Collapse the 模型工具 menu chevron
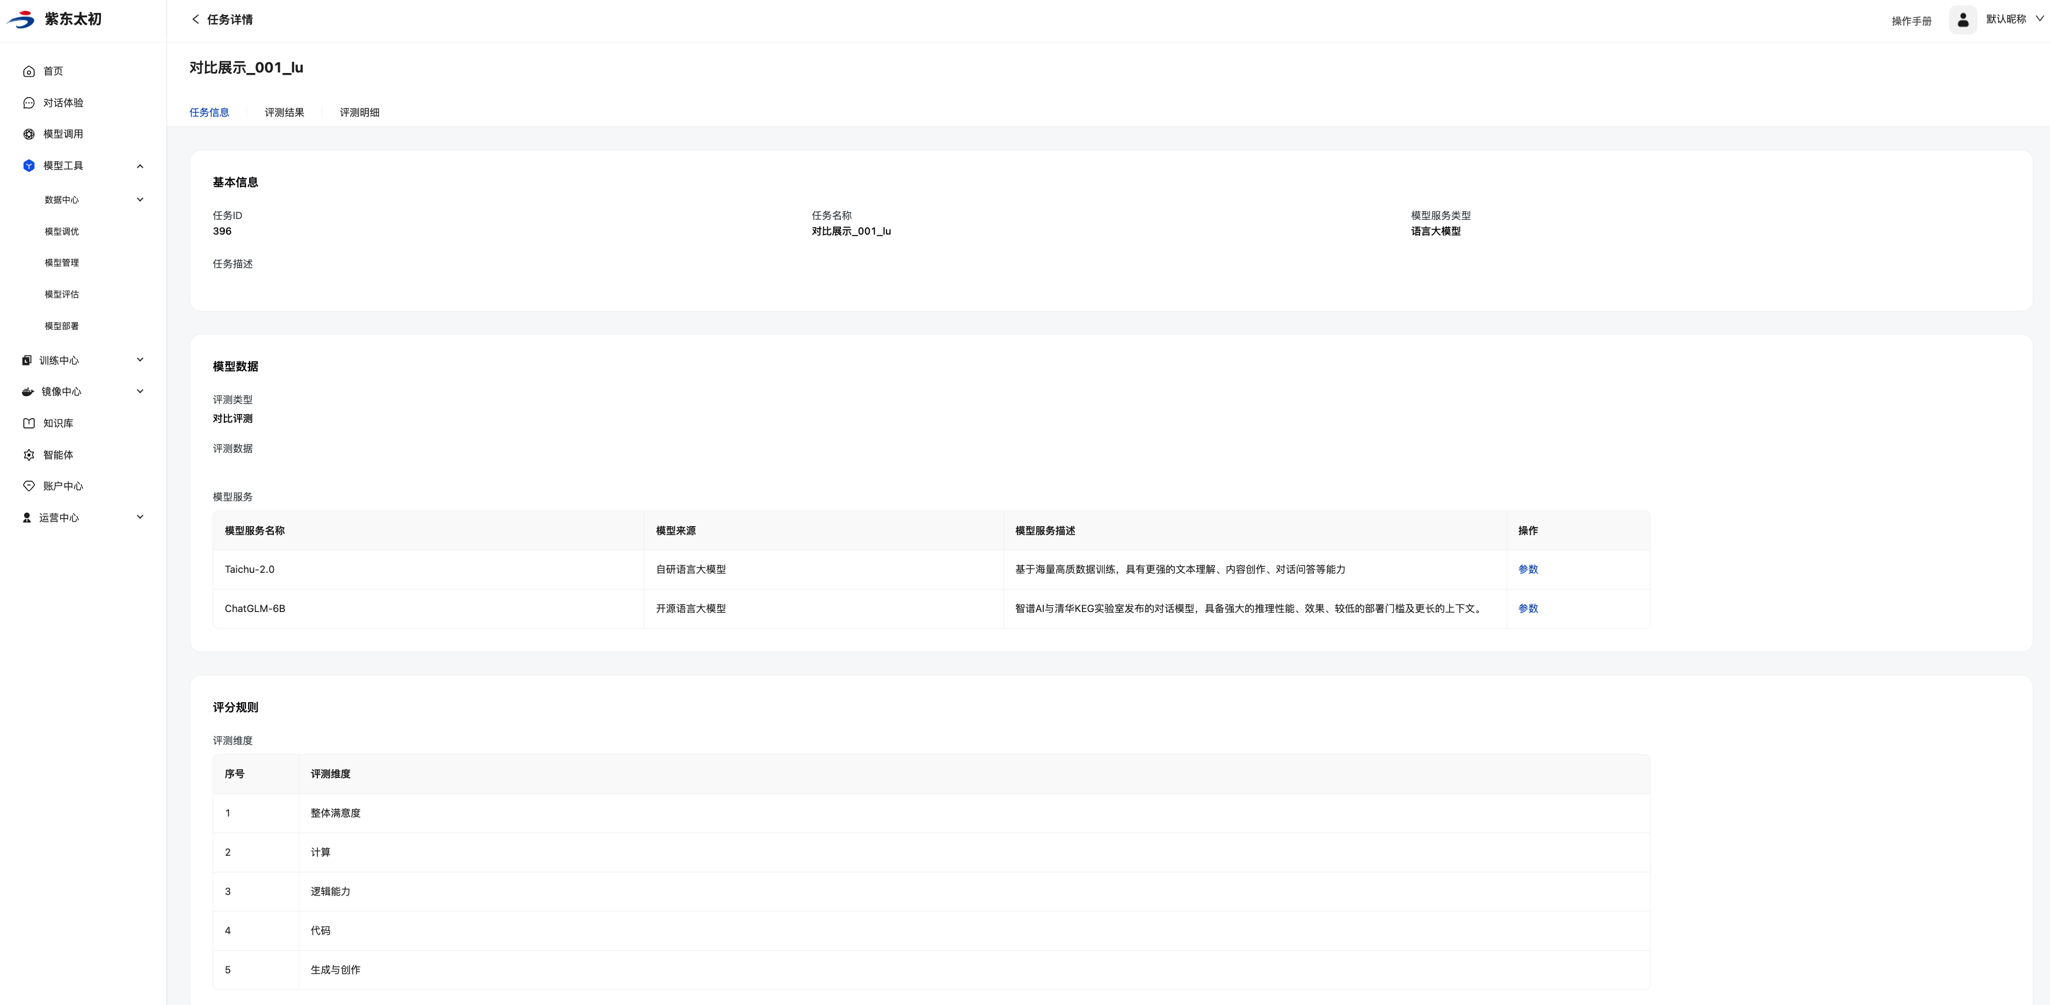 pos(140,166)
